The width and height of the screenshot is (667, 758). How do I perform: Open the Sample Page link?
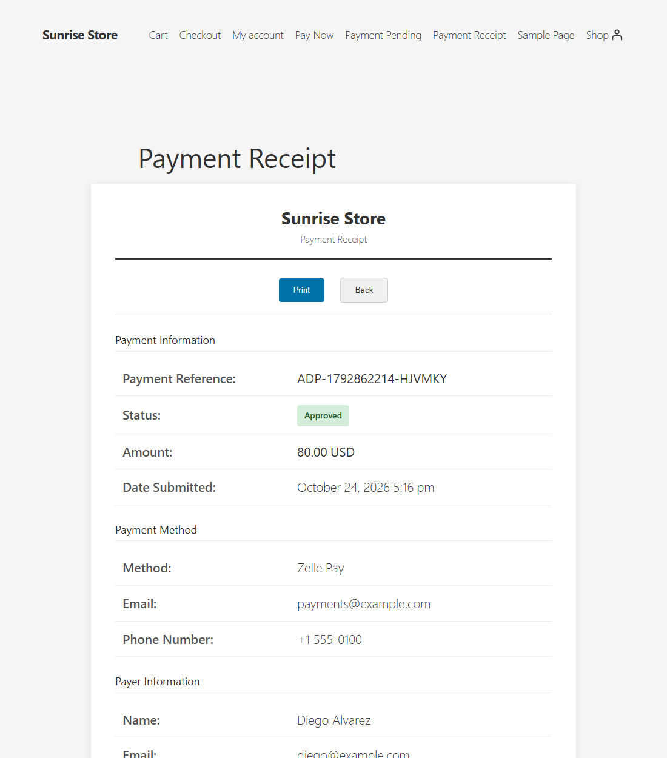tap(546, 35)
